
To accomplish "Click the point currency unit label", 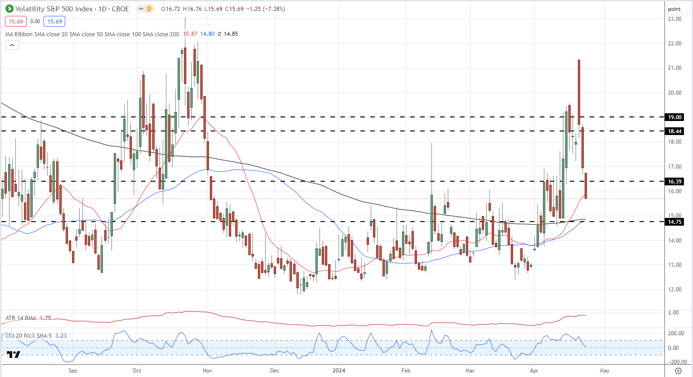I will (674, 9).
